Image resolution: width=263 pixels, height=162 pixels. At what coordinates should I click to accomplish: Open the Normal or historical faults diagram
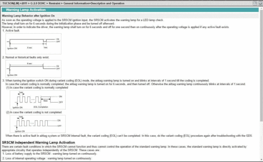pos(33,69)
